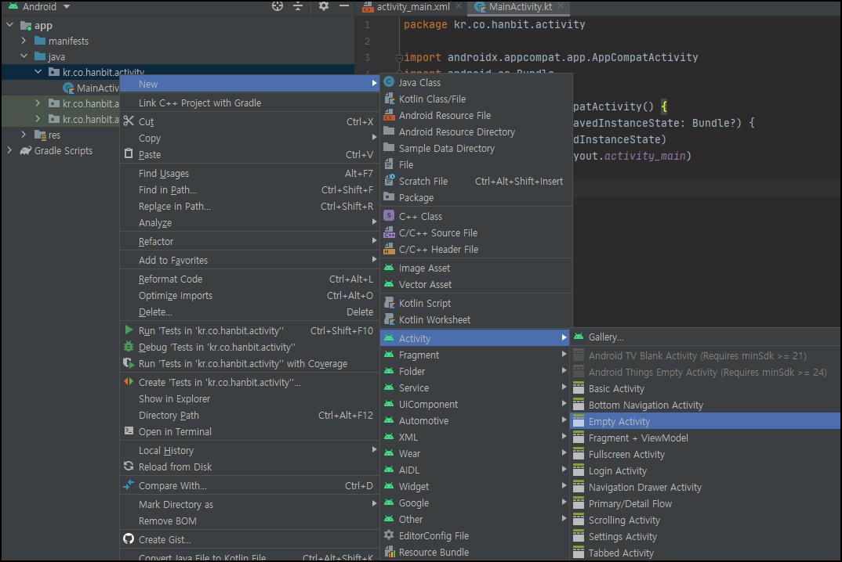Open the Widget submenu
The width and height of the screenshot is (842, 562).
click(474, 486)
